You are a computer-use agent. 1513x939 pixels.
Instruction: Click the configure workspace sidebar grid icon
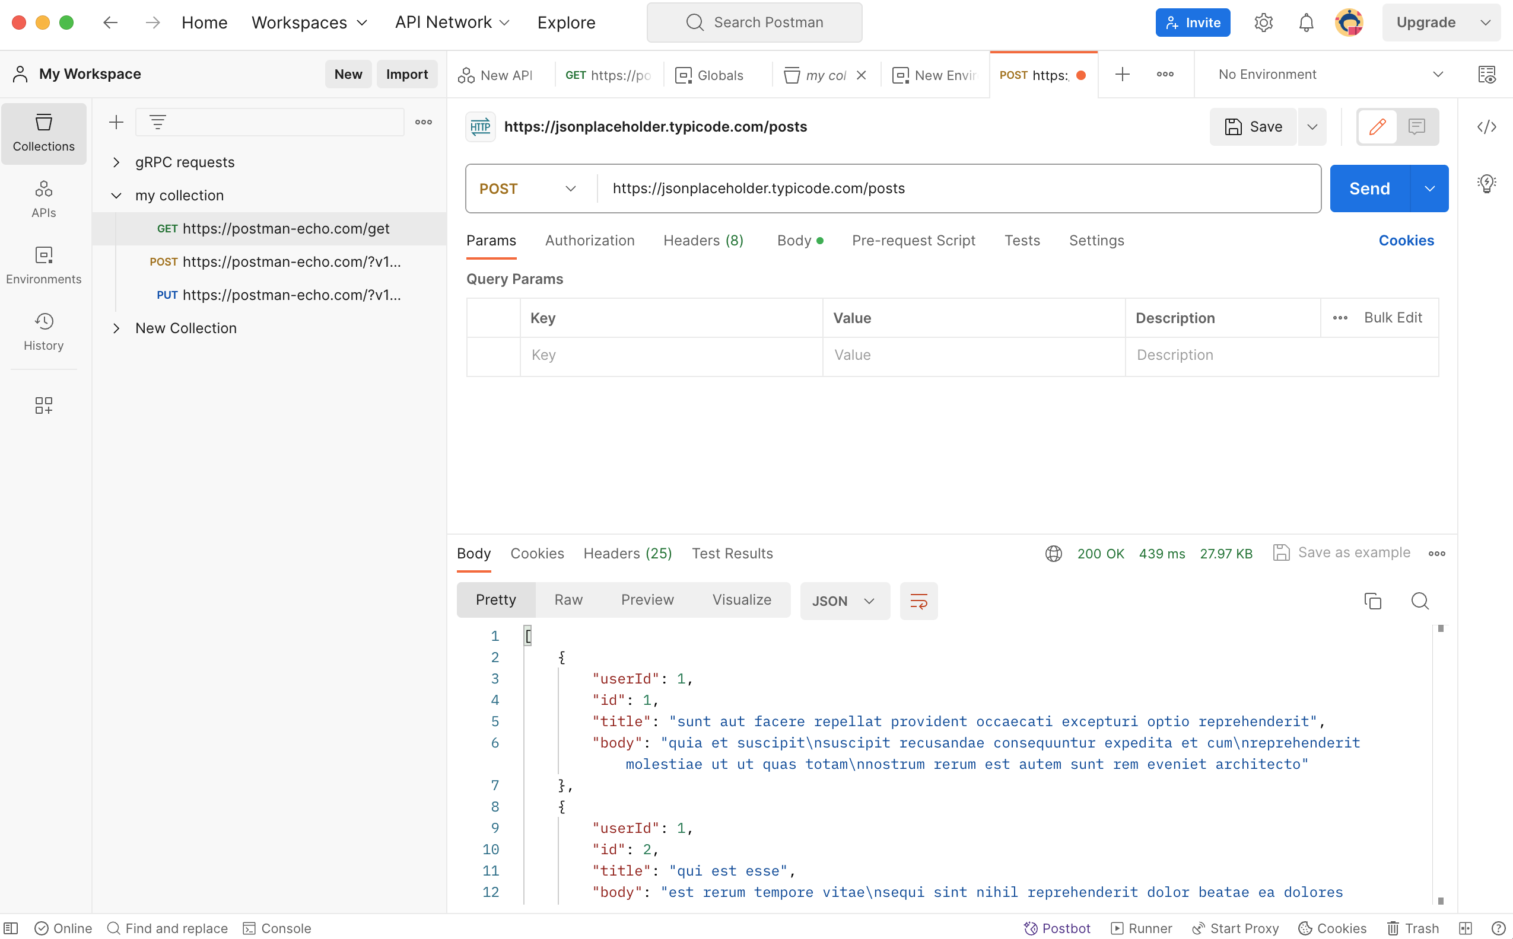[43, 405]
